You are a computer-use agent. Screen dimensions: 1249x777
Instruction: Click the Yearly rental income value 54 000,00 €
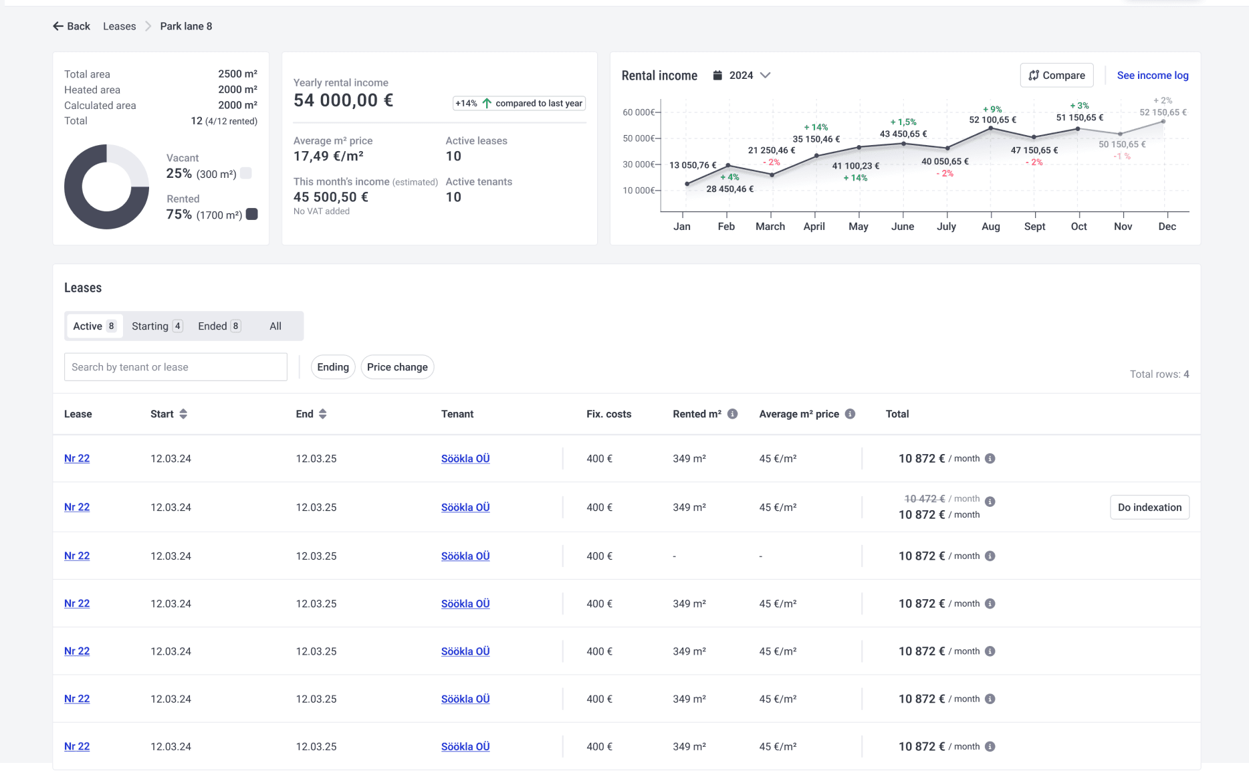[343, 100]
